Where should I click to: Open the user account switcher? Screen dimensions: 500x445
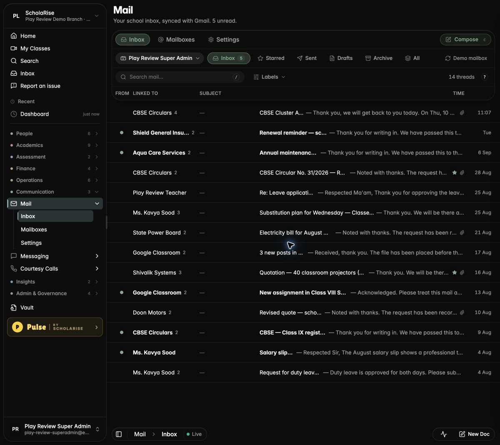pos(55,429)
